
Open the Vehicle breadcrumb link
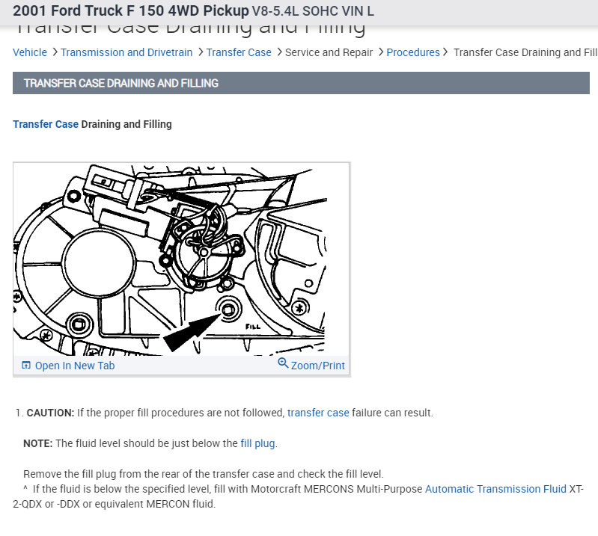click(x=29, y=52)
